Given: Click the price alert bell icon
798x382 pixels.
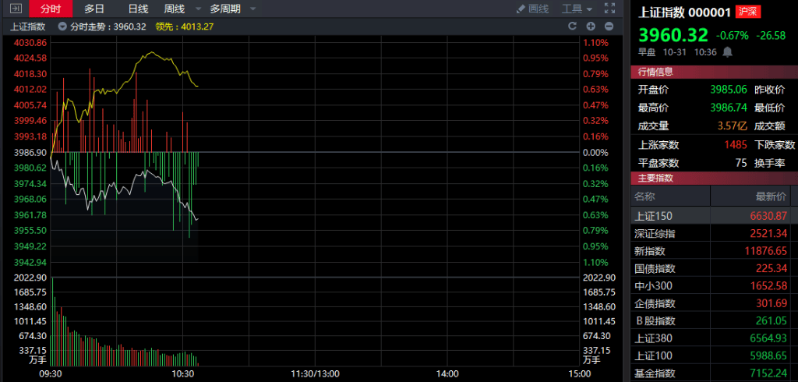Looking at the screenshot, I should click(728, 52).
